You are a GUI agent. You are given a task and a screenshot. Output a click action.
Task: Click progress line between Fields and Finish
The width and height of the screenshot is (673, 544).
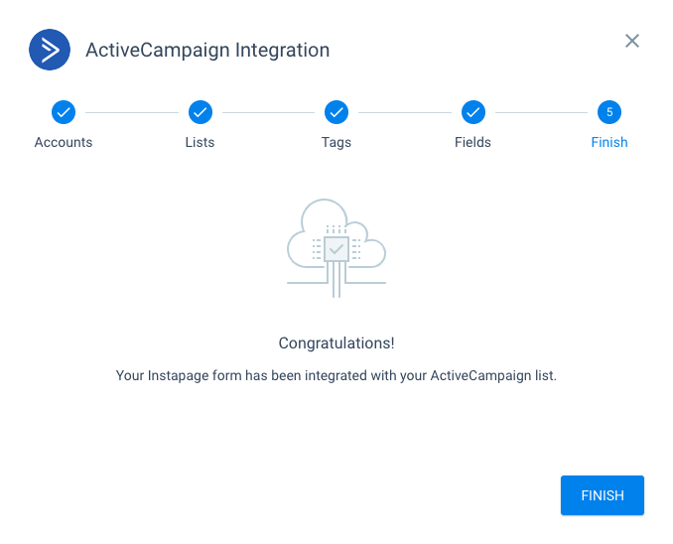coord(541,112)
